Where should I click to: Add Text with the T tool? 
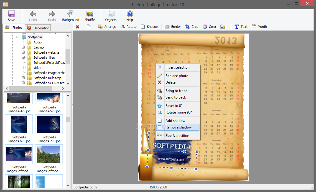point(241,27)
